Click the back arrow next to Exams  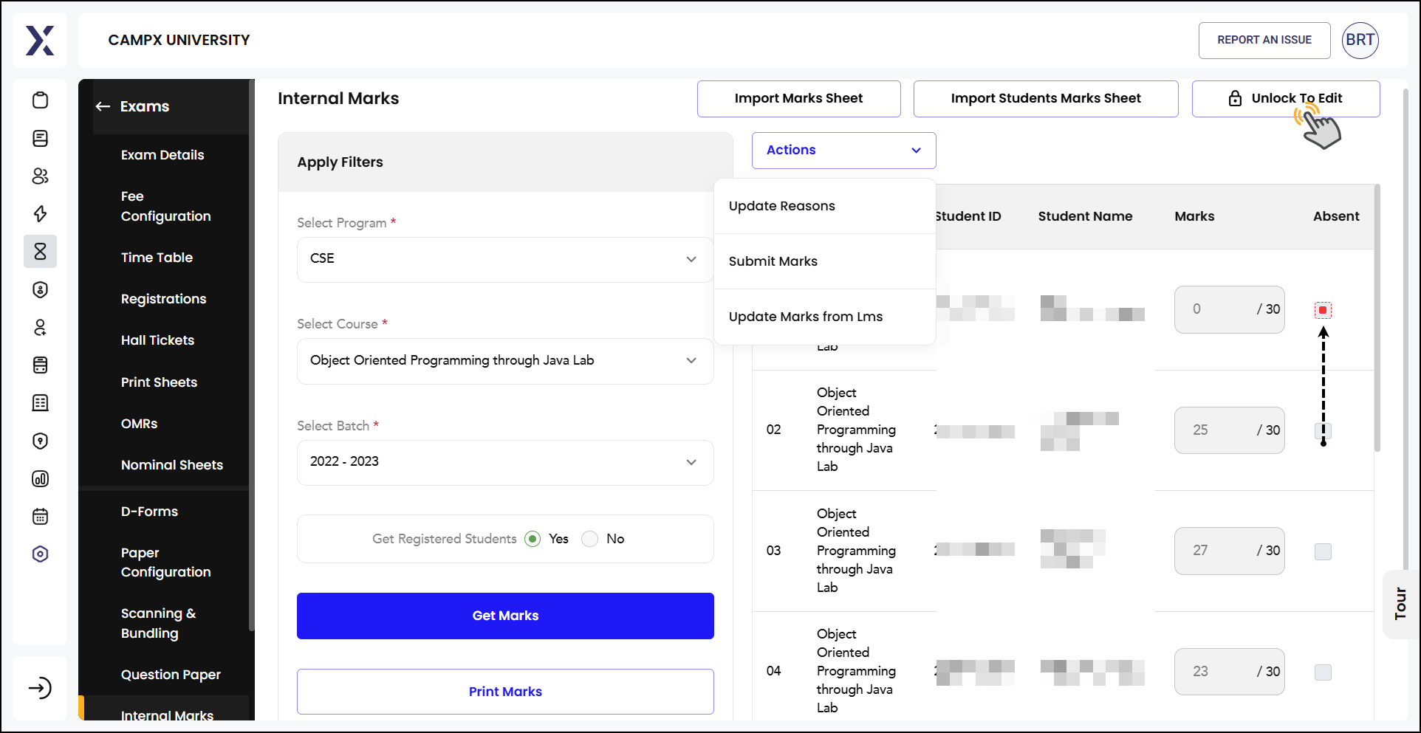click(x=103, y=106)
